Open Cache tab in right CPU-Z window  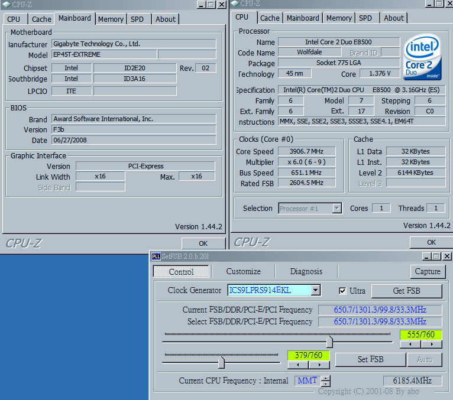[270, 18]
